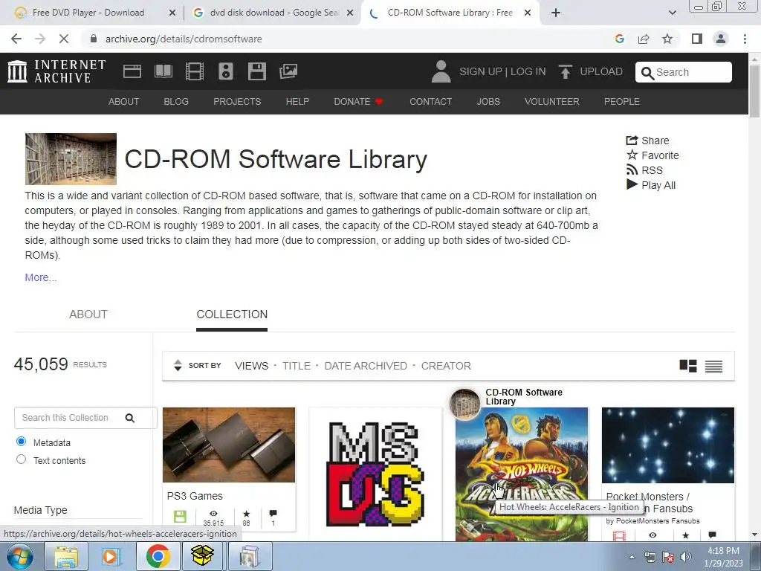
Task: Open the Hot Wheels AcceleRacers thumbnail
Action: coord(521,474)
